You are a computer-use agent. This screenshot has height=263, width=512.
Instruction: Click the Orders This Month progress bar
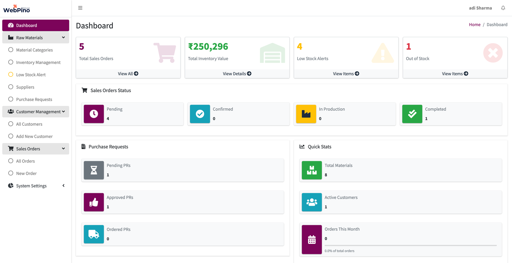(x=411, y=245)
